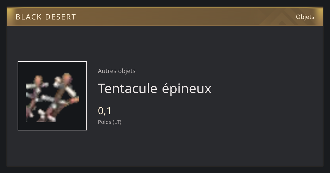Click the Tentacule épineux item name
Image resolution: width=330 pixels, height=173 pixels.
click(155, 88)
